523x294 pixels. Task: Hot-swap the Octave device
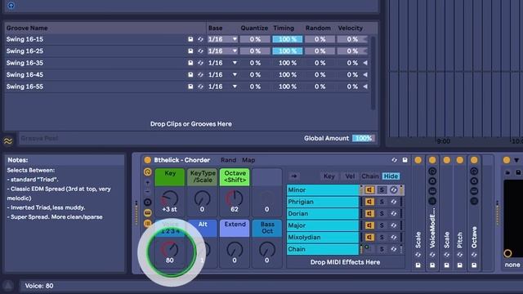point(474,255)
